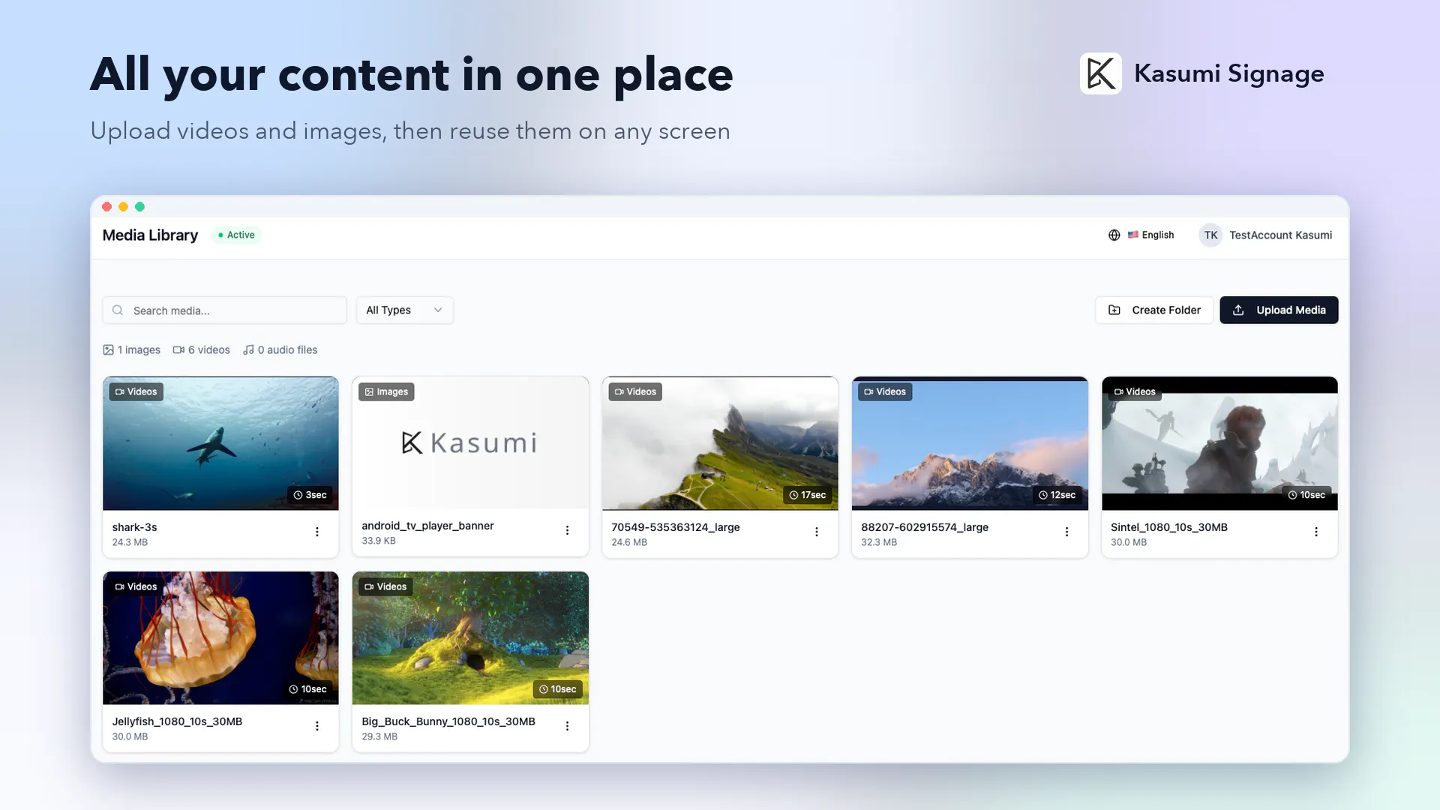Open the Jellyfish video thumbnail

click(220, 638)
